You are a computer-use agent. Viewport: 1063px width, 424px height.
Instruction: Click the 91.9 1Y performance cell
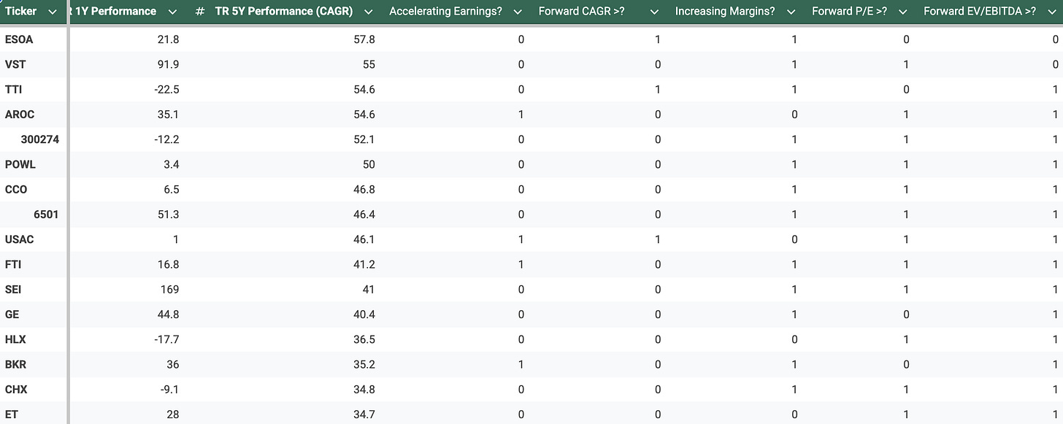[x=169, y=64]
